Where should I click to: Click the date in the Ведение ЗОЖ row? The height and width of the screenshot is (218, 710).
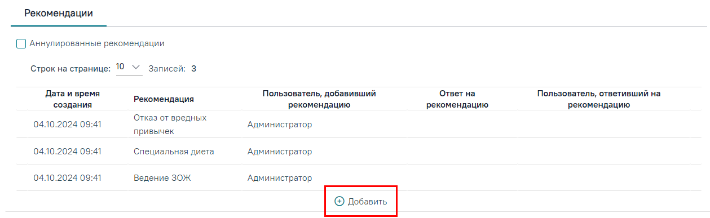[67, 178]
